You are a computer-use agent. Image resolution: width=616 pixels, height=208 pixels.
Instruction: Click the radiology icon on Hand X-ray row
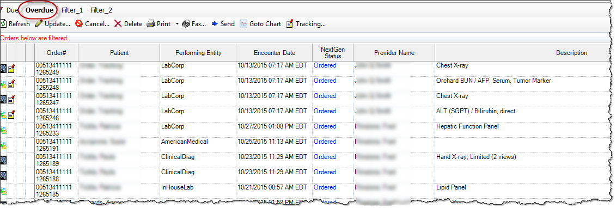(x=3, y=160)
